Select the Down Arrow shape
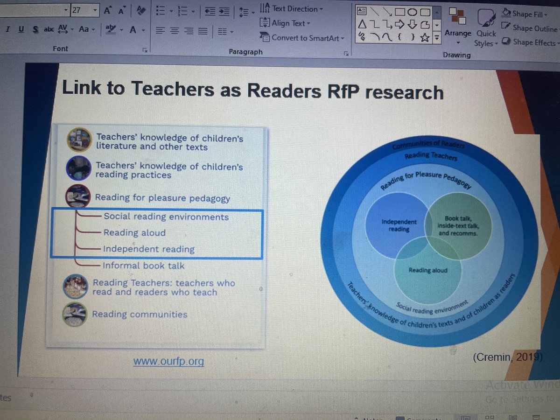This screenshot has width=560, height=420. (x=413, y=25)
